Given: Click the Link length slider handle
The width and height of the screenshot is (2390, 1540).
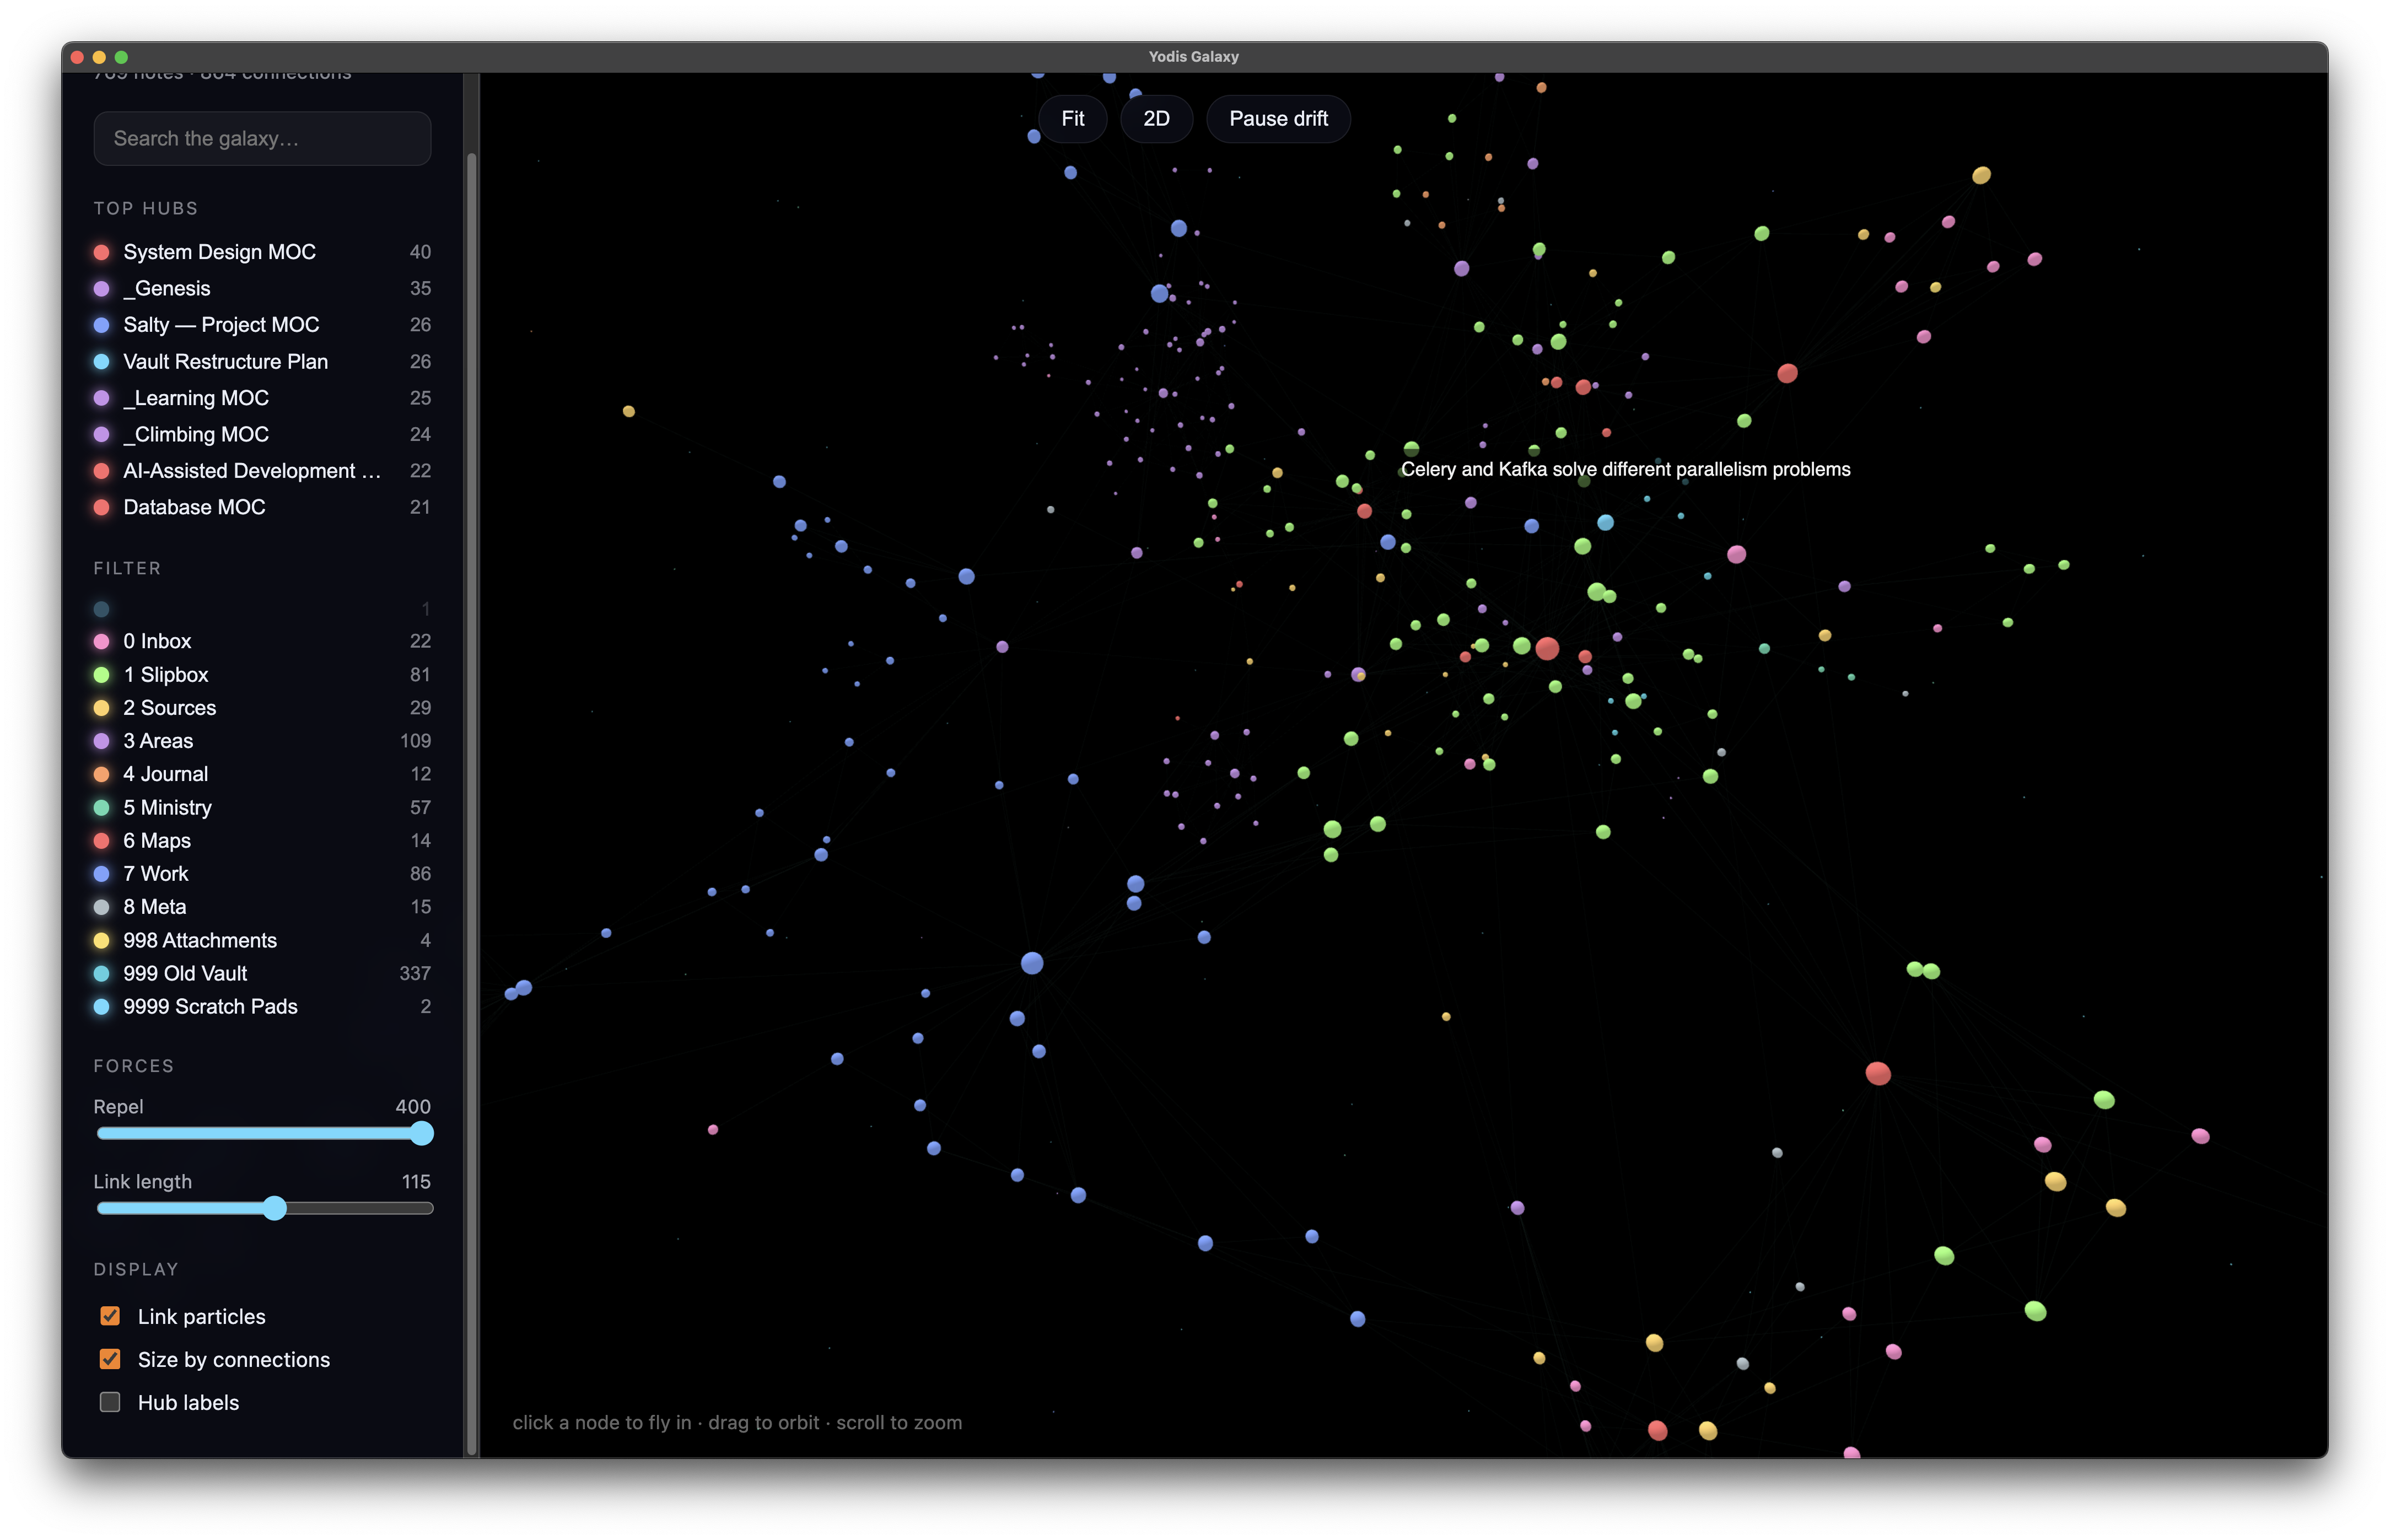Looking at the screenshot, I should 275,1208.
